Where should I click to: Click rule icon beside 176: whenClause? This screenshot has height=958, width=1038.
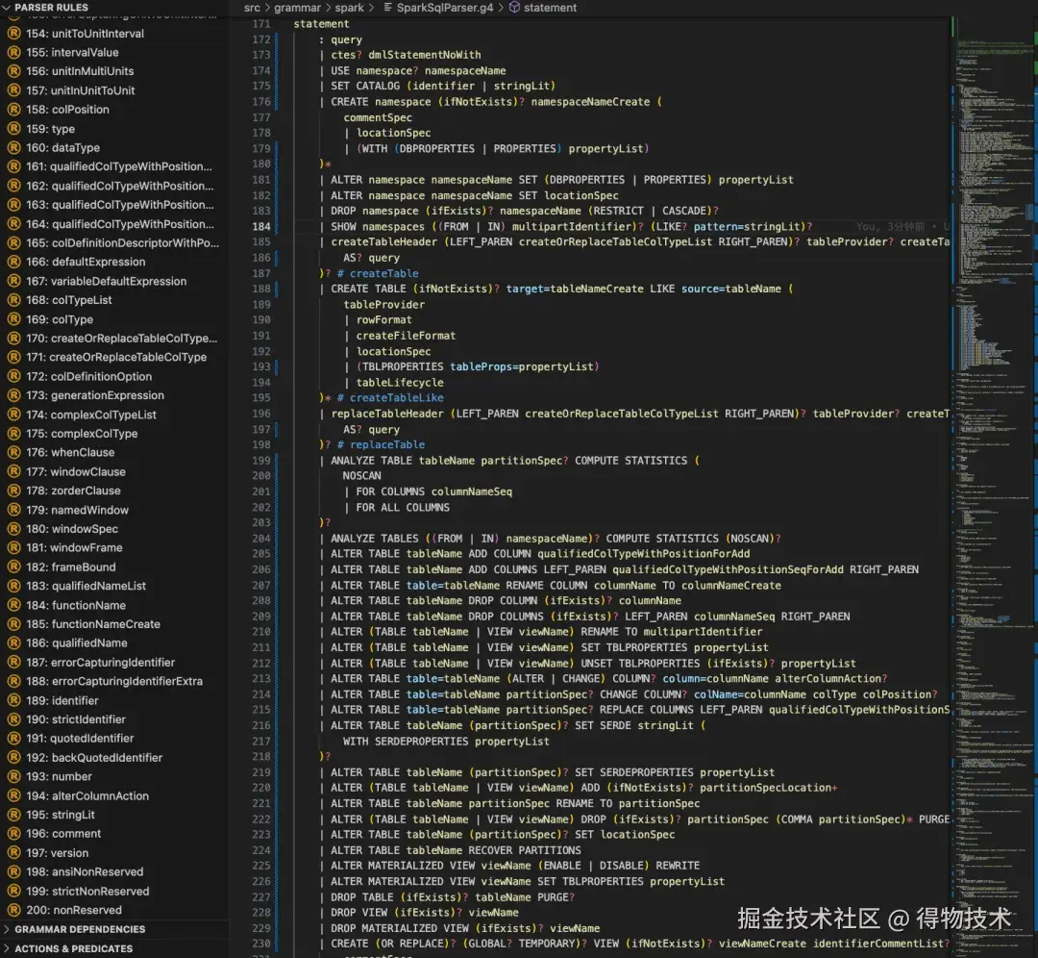tap(13, 452)
